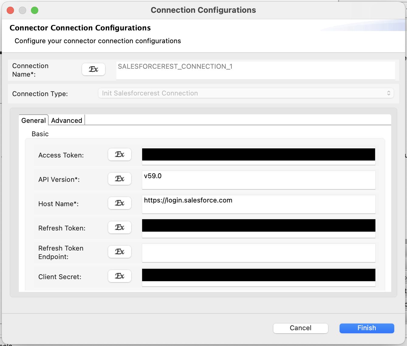
Task: Click the Refresh Token field
Action: click(259, 229)
